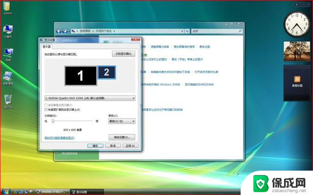
Task: Switch to the Control Panel taskbar button
Action: tap(52, 192)
